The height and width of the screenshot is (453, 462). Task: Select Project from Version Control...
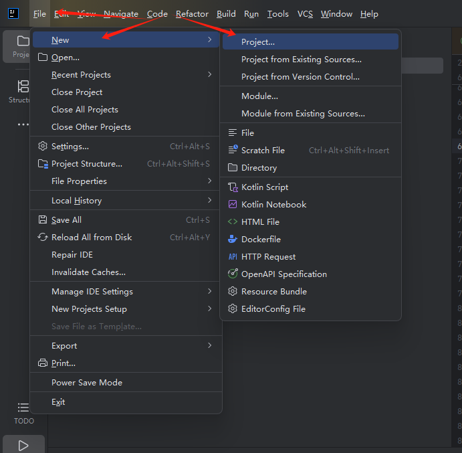coord(310,77)
